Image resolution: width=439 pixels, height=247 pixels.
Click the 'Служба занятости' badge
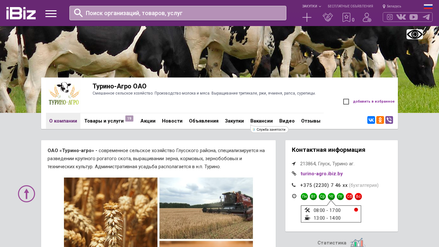(x=269, y=129)
